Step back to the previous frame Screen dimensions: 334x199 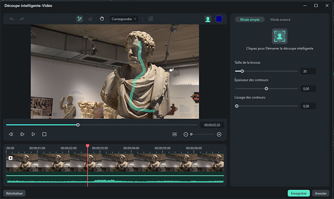click(11, 134)
